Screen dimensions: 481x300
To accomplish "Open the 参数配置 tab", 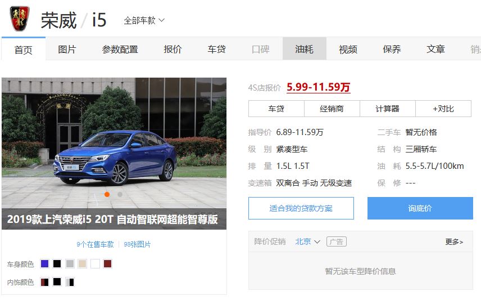I will (120, 49).
